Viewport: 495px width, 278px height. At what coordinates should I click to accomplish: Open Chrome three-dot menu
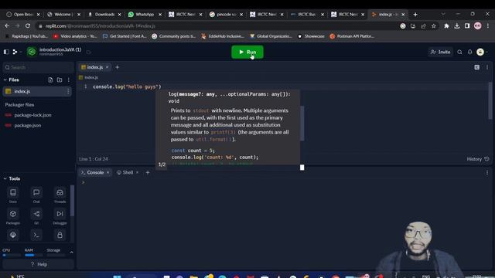488,25
